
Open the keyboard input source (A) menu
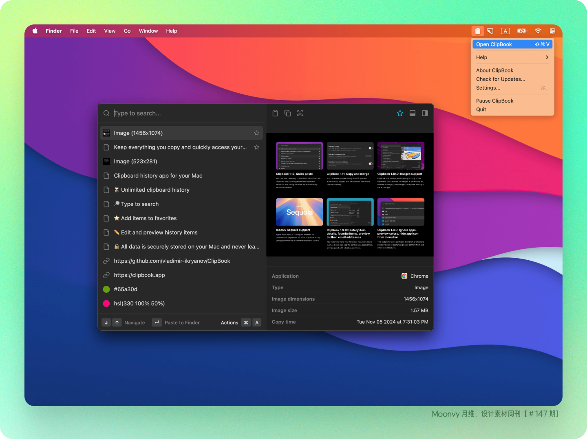tap(505, 31)
